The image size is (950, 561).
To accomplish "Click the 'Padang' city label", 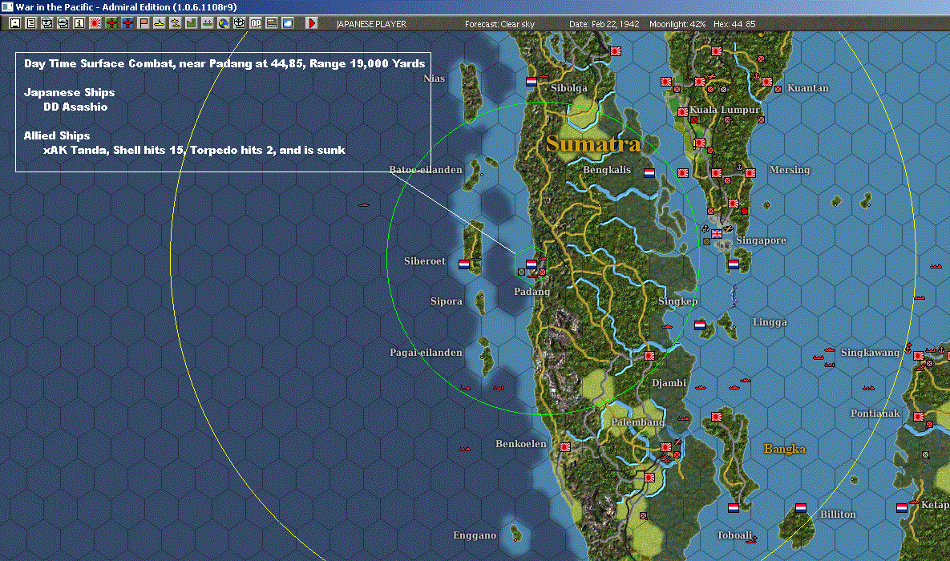I will pyautogui.click(x=532, y=292).
